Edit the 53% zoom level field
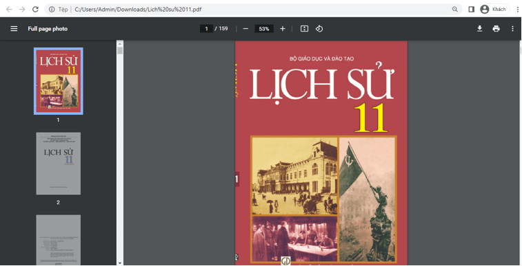The height and width of the screenshot is (266, 522). click(x=264, y=29)
